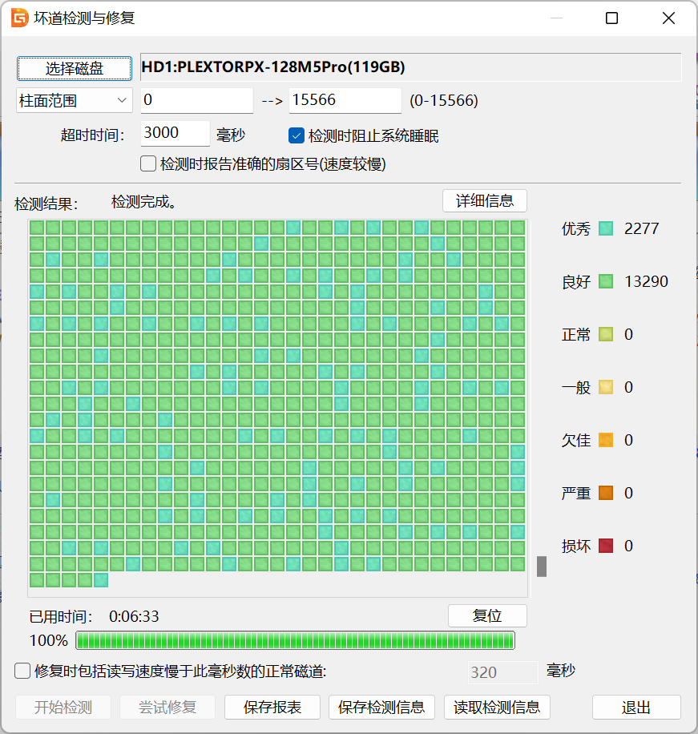Click the green 100% progress bar
The height and width of the screenshot is (734, 698).
295,641
